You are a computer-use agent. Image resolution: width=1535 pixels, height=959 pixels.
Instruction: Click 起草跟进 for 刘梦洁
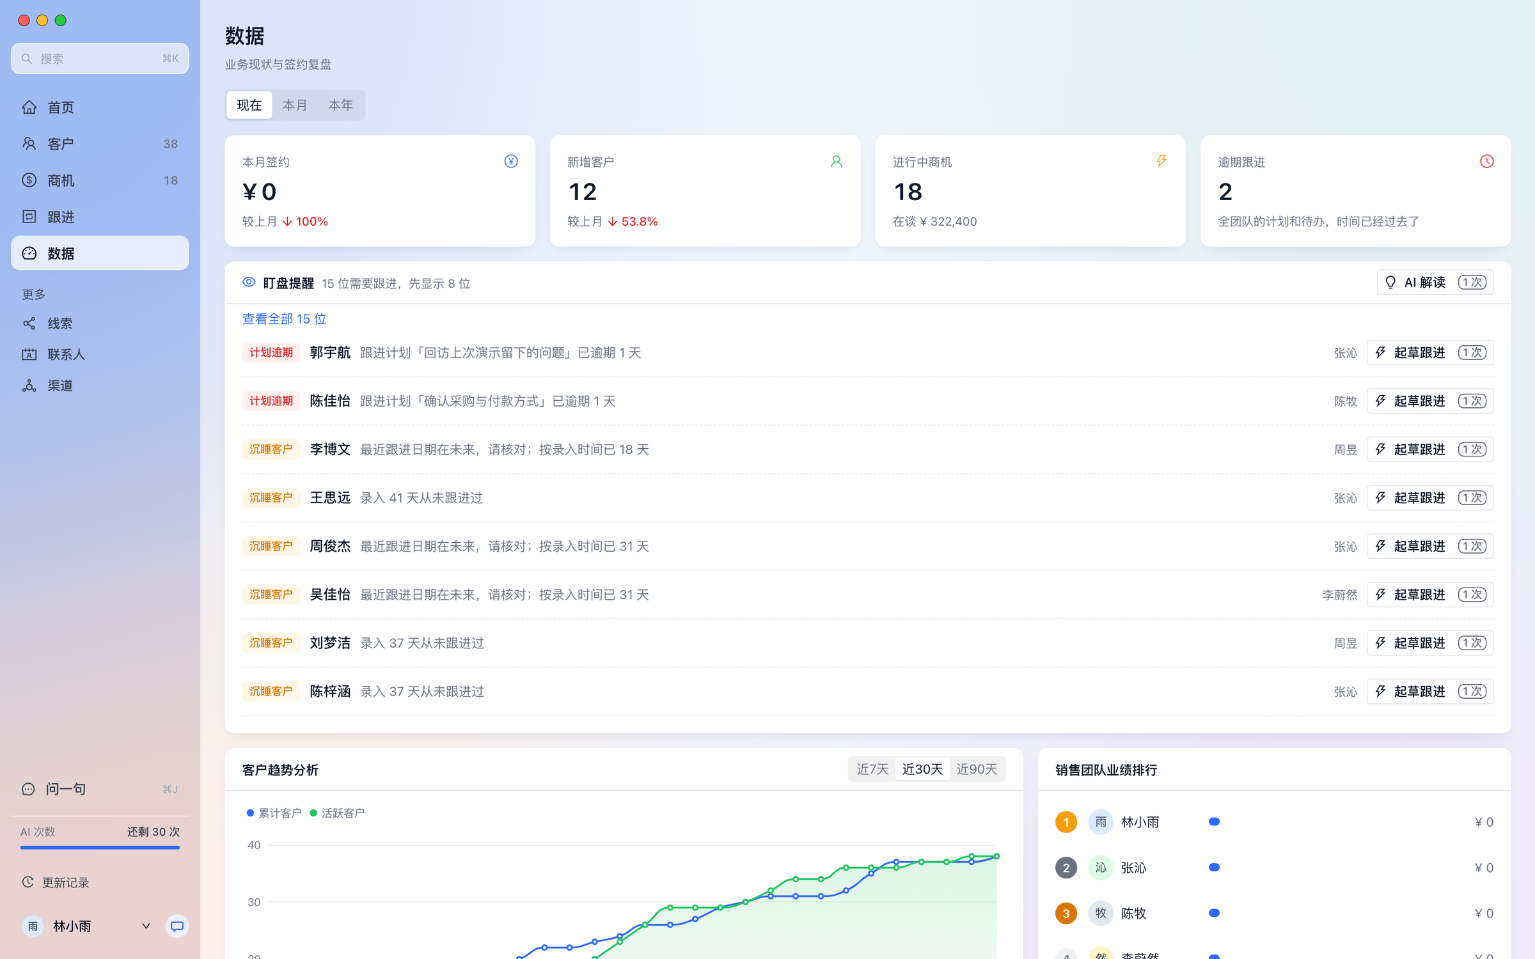click(1430, 643)
